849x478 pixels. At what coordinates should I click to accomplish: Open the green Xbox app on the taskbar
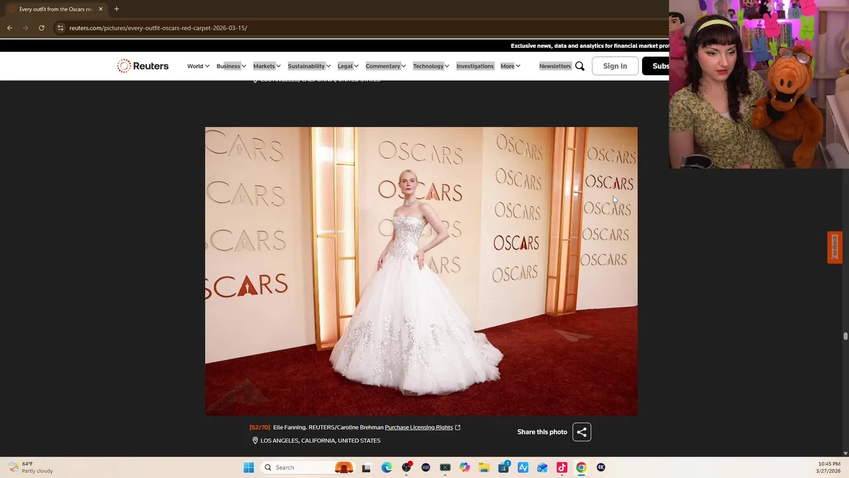[445, 467]
